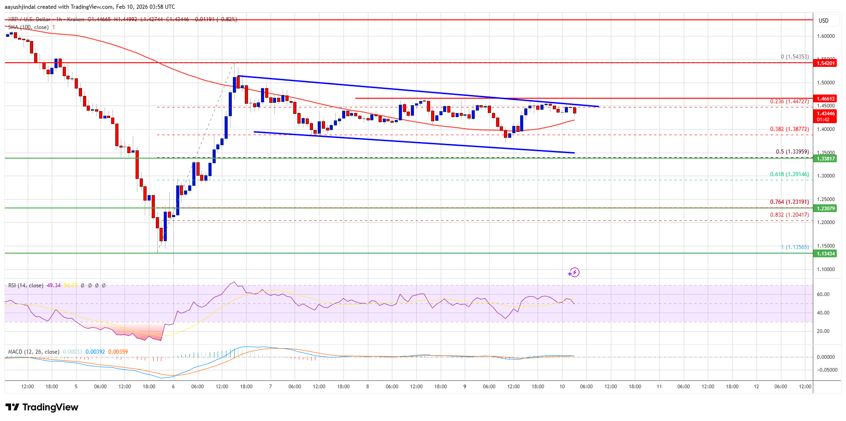This screenshot has height=421, width=846.
Task: Click the red resistance label 1.54201
Action: 826,63
